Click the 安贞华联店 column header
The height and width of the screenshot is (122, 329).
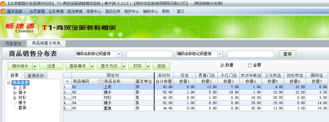[x=250, y=75]
